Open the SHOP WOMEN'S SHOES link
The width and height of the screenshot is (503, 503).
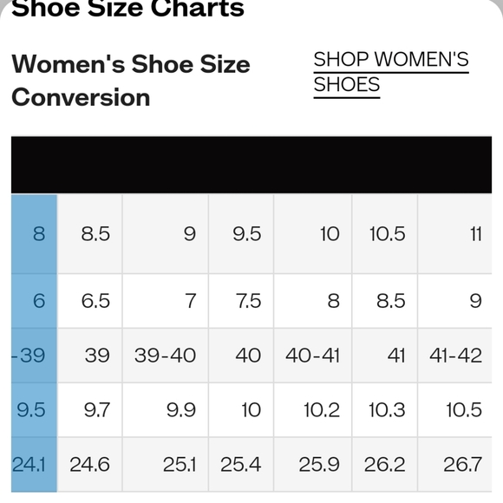[391, 73]
